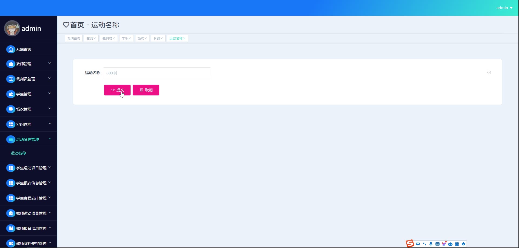
Task: Open the admin dropdown in top bar
Action: [504, 8]
